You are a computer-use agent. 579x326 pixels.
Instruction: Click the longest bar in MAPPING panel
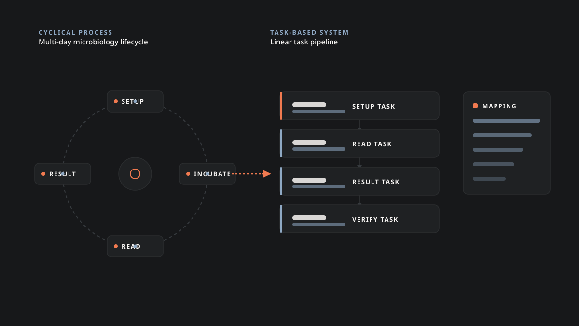507,121
